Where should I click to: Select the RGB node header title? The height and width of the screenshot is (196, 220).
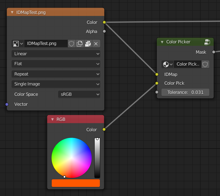[x=61, y=119]
